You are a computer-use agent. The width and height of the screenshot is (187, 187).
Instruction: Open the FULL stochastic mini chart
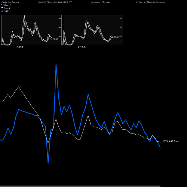tap(93, 30)
